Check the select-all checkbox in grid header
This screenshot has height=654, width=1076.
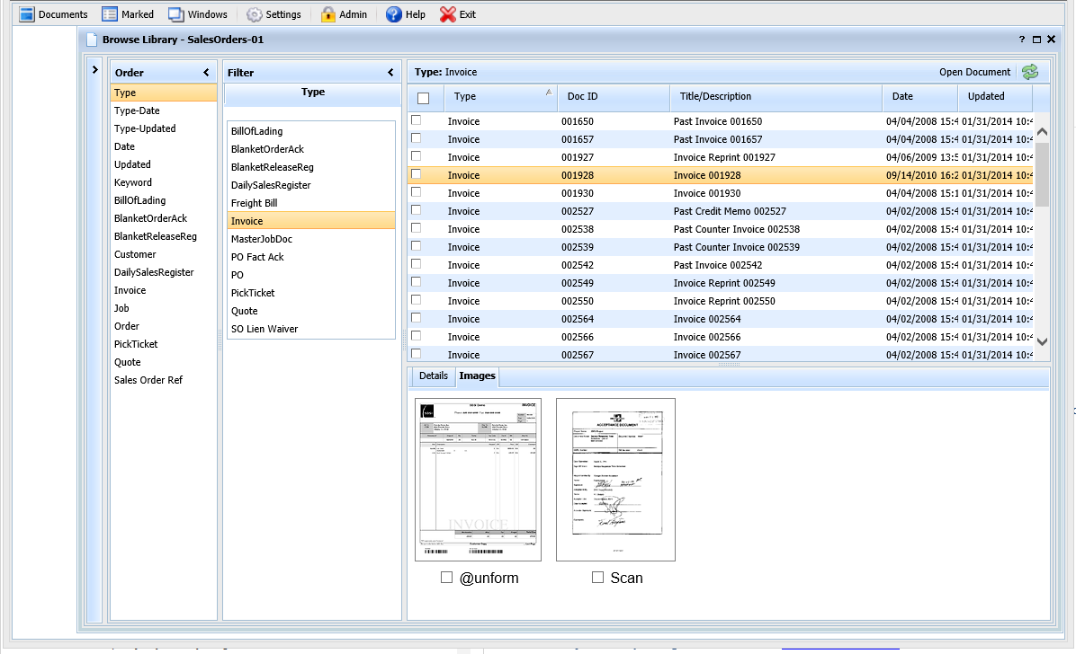pos(424,98)
